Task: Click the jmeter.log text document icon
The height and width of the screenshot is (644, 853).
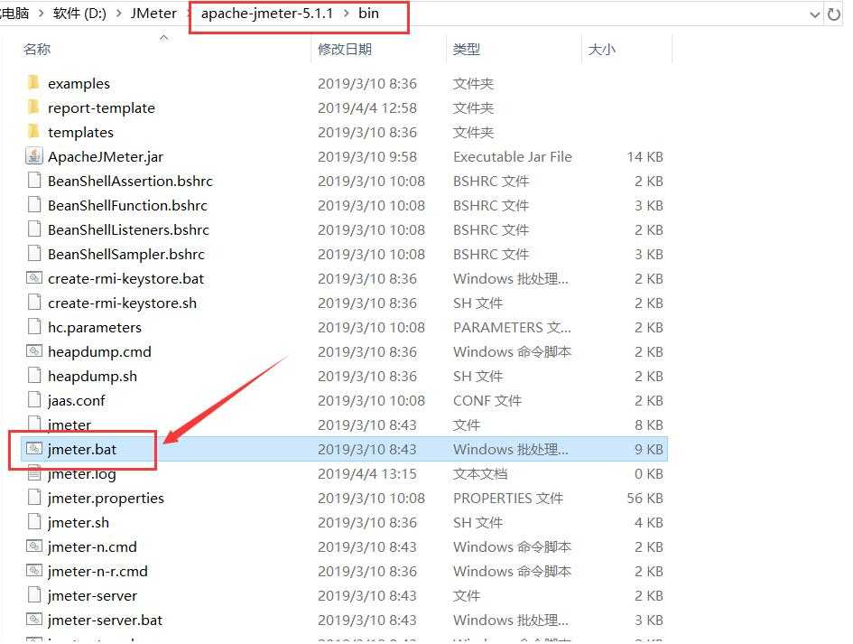Action: [34, 473]
